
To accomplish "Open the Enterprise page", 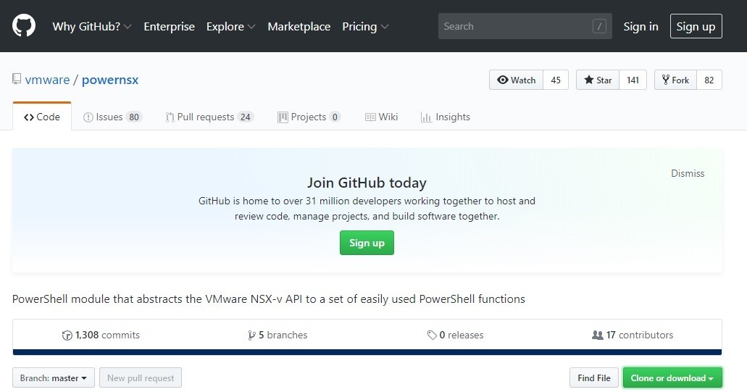I will click(169, 26).
